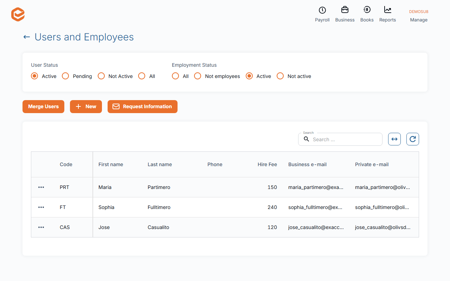Open the DEMOSU8 Manage menu
450x281 pixels.
click(x=419, y=16)
